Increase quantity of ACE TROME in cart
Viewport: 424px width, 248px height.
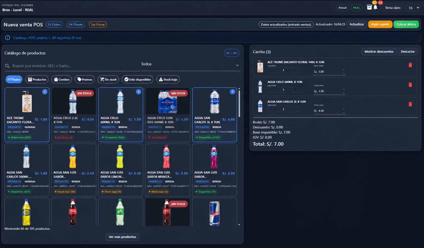[x=295, y=70]
